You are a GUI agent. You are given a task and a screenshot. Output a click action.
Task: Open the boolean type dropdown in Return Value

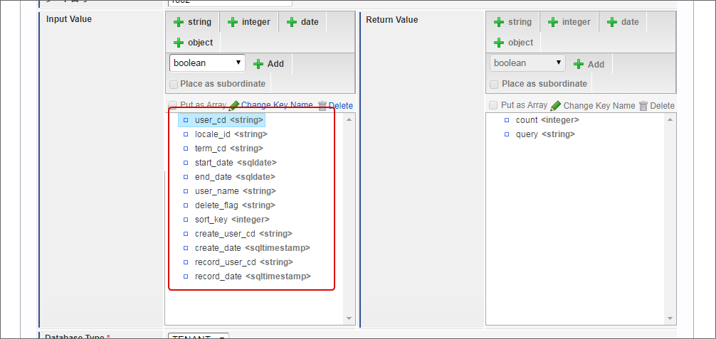coord(527,63)
